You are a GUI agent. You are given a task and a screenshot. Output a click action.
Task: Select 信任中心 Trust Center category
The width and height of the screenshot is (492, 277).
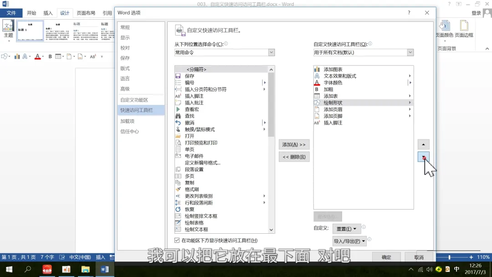point(141,132)
